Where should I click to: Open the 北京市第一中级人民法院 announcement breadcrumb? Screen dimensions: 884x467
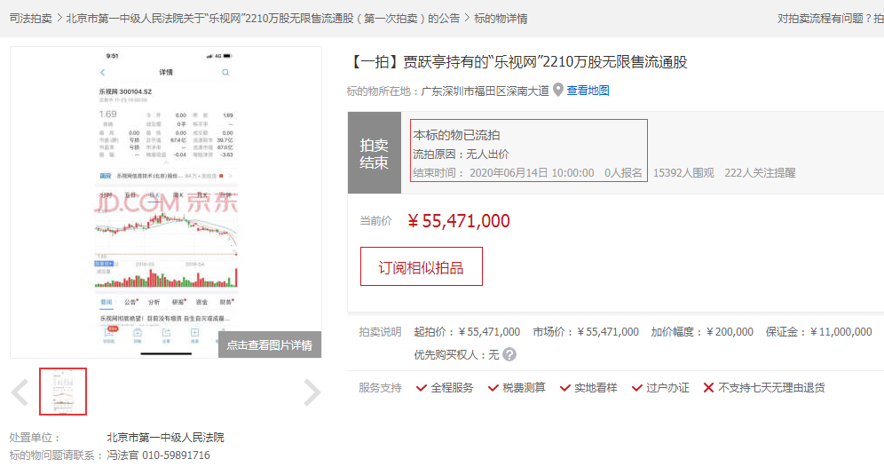click(263, 19)
